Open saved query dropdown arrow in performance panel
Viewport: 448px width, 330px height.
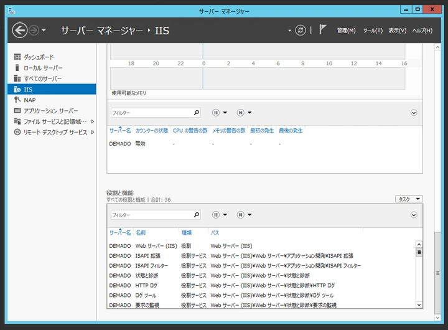(250, 113)
